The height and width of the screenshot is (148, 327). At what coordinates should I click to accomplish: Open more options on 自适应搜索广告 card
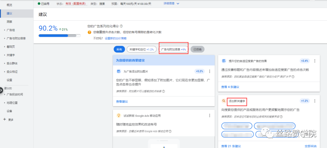(315, 61)
